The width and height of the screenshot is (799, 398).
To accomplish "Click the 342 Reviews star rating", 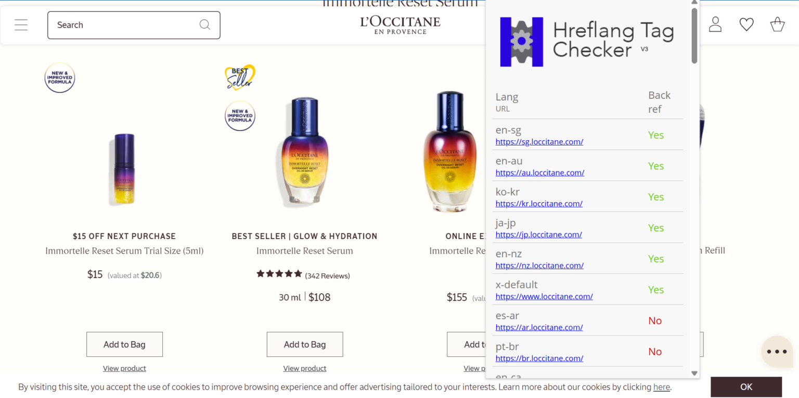I will click(x=303, y=274).
